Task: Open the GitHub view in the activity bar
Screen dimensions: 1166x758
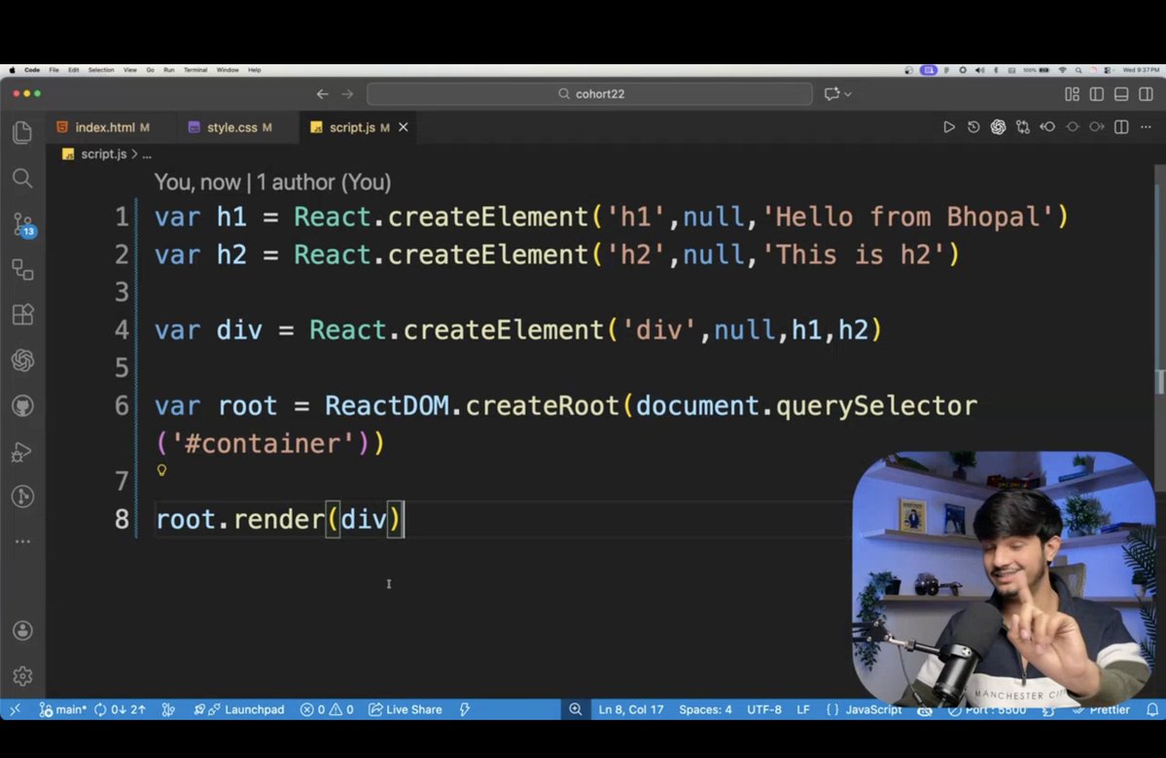Action: tap(22, 406)
